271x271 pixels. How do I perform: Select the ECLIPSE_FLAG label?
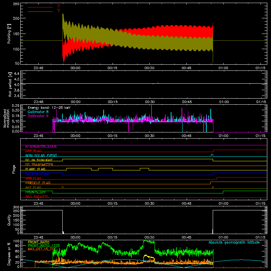tap(37, 174)
